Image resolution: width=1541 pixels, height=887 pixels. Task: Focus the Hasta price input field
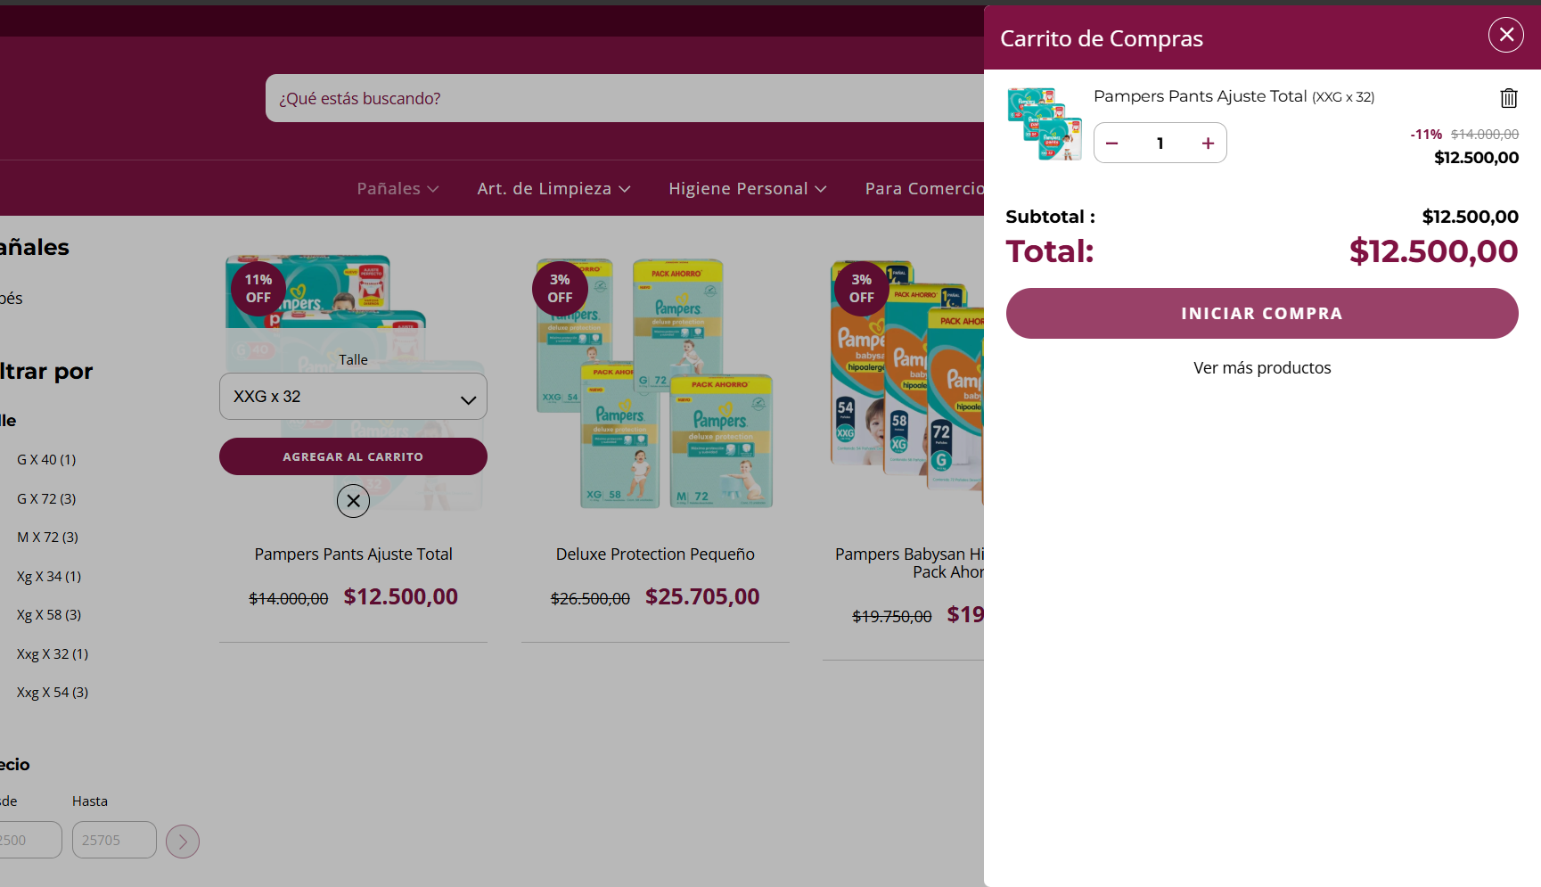(x=114, y=840)
